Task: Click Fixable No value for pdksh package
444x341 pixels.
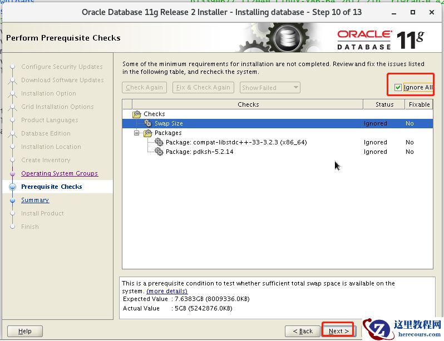Action: pyautogui.click(x=410, y=152)
